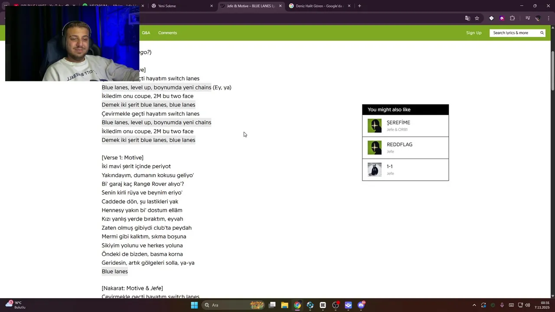Open the Chrome profile avatar

click(x=538, y=18)
